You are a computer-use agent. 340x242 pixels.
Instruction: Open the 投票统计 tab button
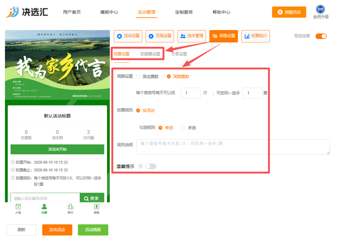[x=255, y=36]
